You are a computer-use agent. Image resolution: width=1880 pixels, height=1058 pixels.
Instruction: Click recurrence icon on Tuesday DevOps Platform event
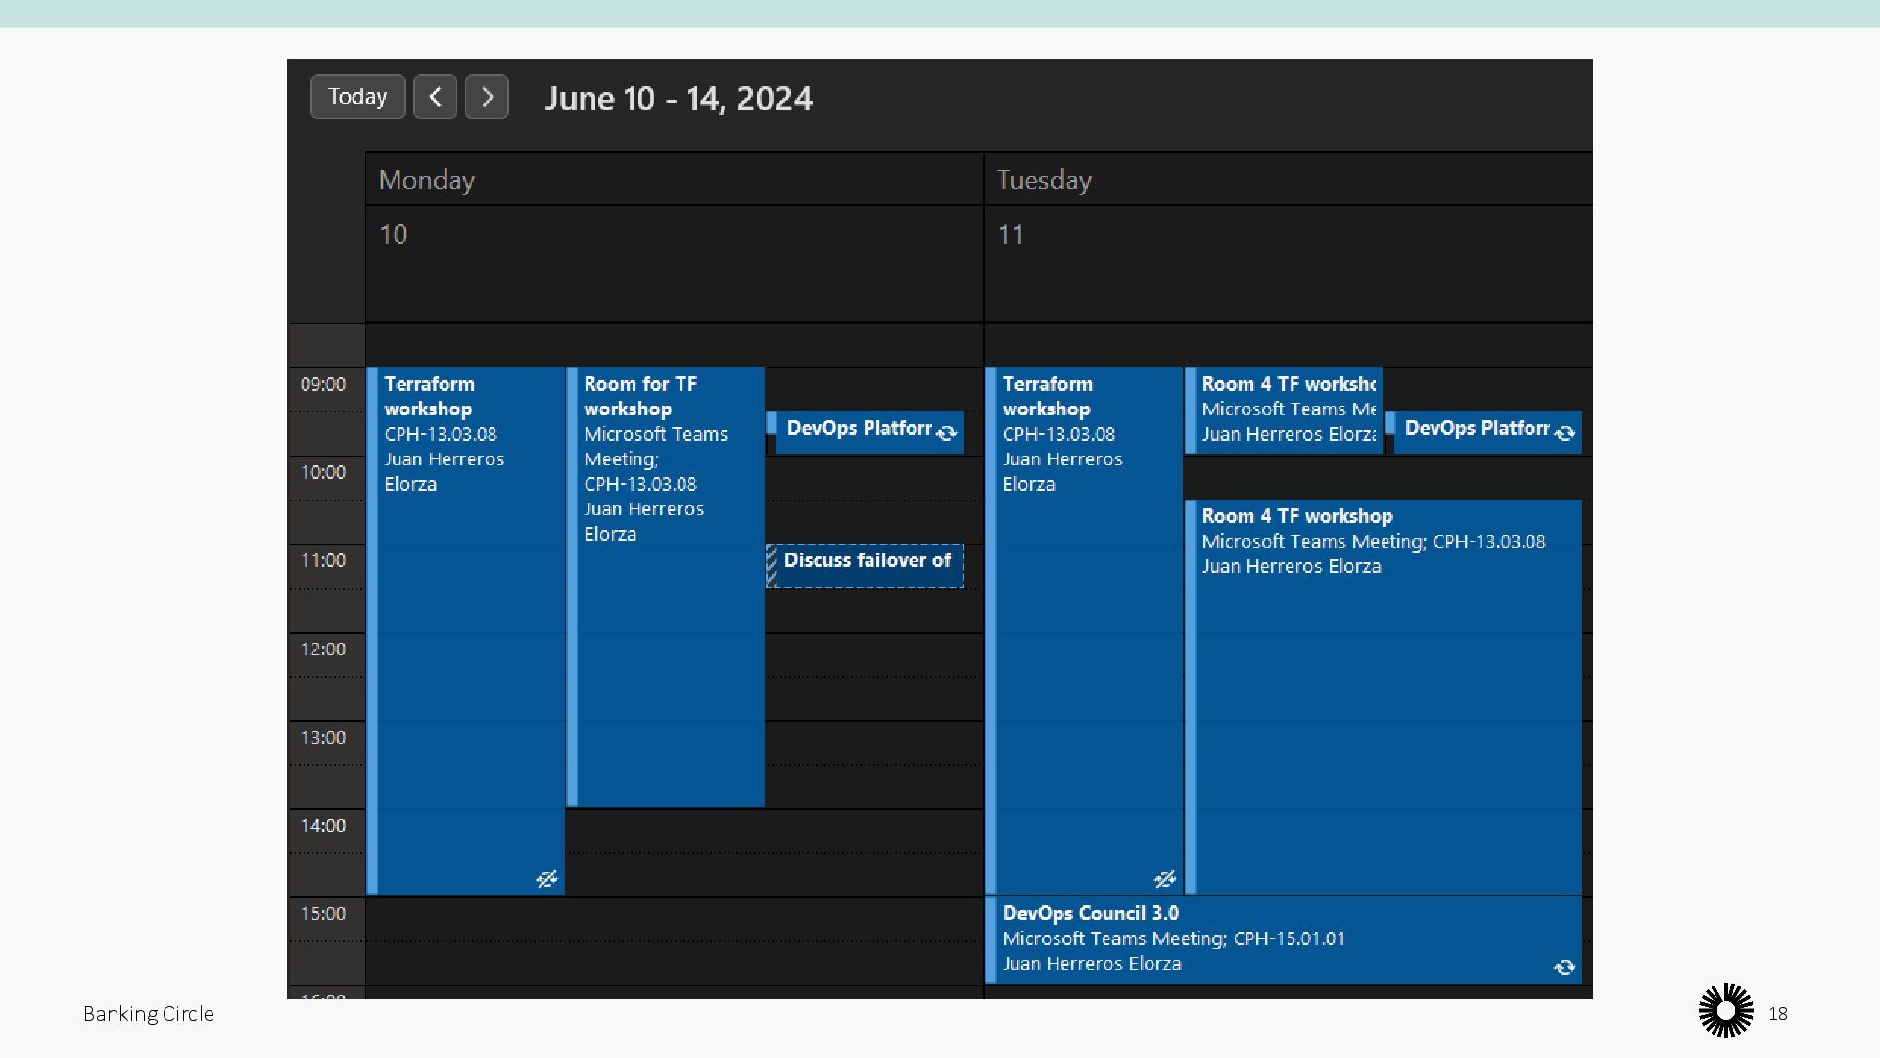click(1565, 433)
